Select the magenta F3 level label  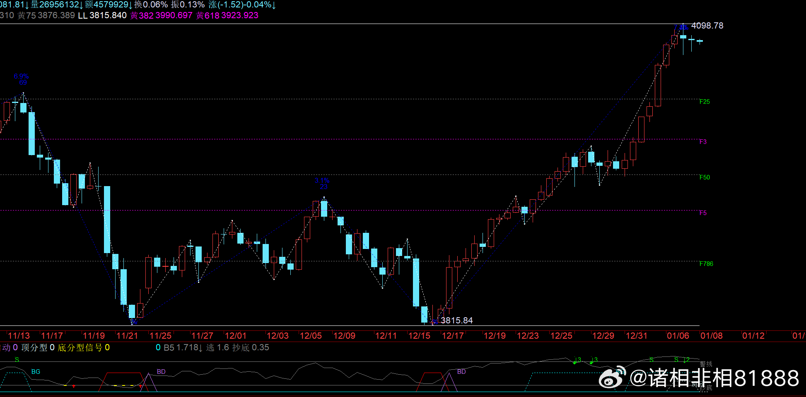703,142
